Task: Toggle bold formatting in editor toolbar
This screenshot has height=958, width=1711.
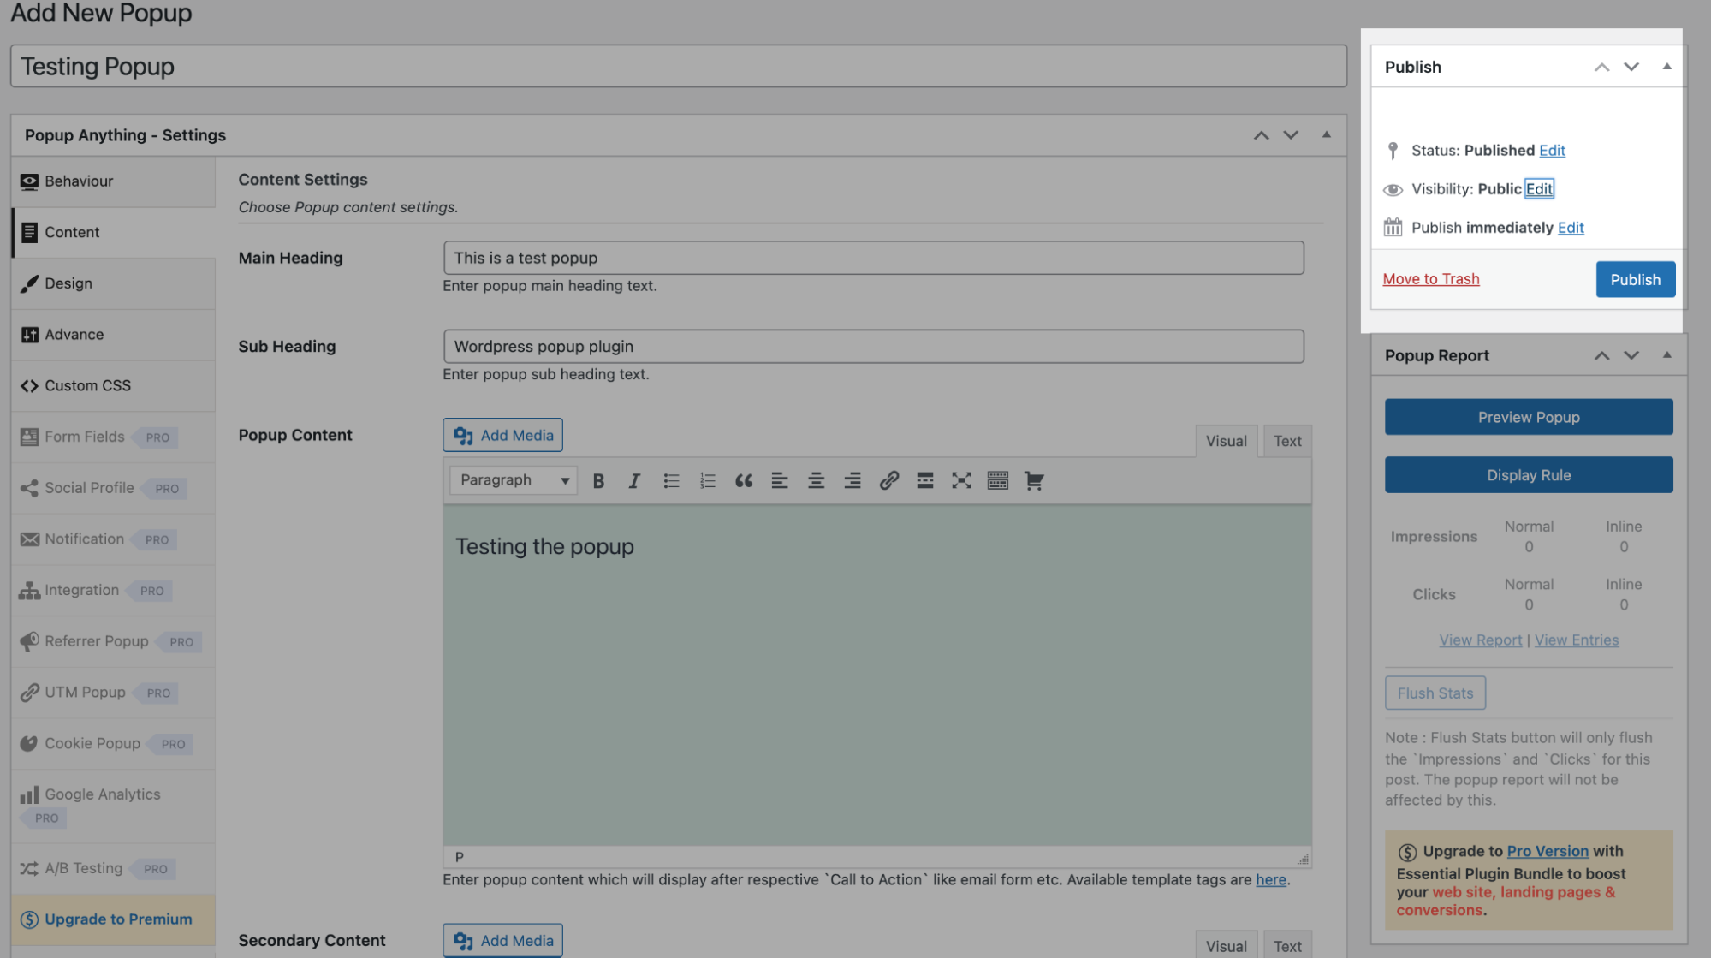Action: click(598, 480)
